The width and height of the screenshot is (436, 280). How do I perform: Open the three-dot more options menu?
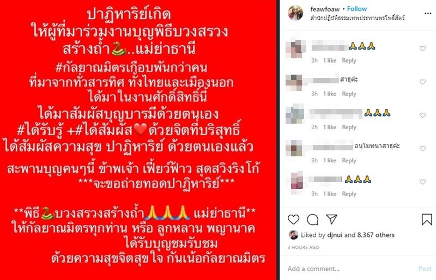[428, 14]
